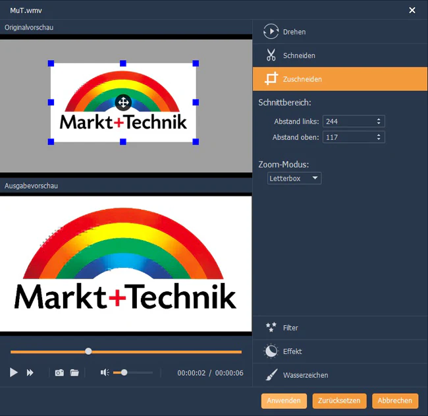Click the stars Filter icon
The width and height of the screenshot is (428, 416).
271,327
